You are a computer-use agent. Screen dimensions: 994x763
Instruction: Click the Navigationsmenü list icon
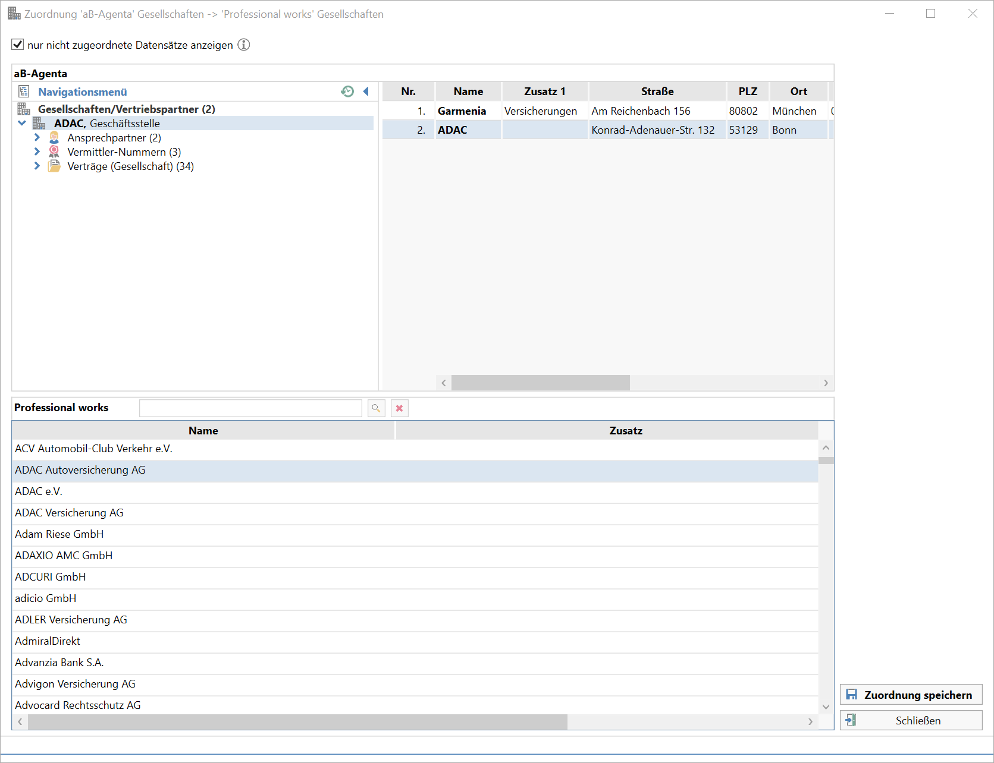coord(24,92)
